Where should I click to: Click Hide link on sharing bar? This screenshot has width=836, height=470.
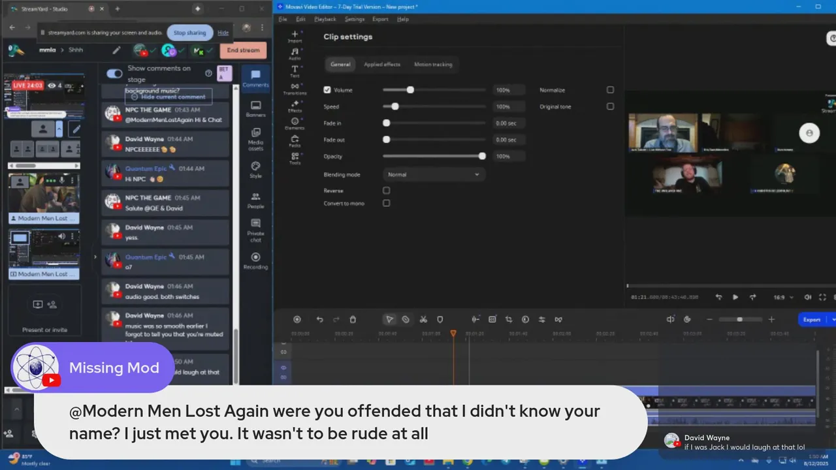(223, 33)
